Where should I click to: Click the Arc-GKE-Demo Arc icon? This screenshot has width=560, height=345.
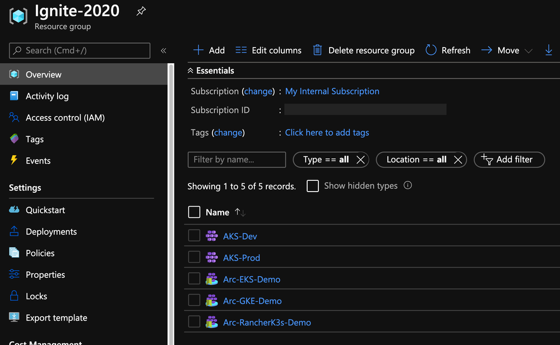(212, 300)
